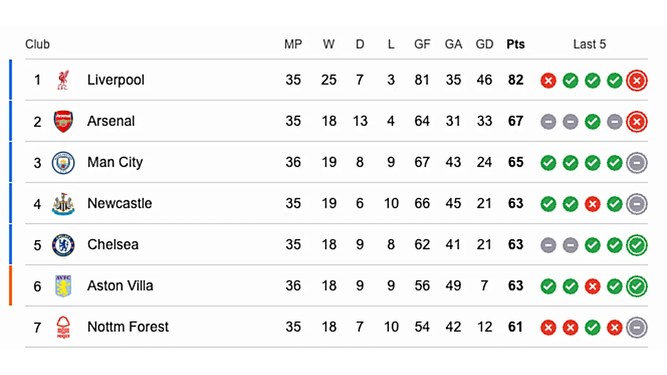Click the Last 5 column header
667x375 pixels.
click(x=589, y=44)
